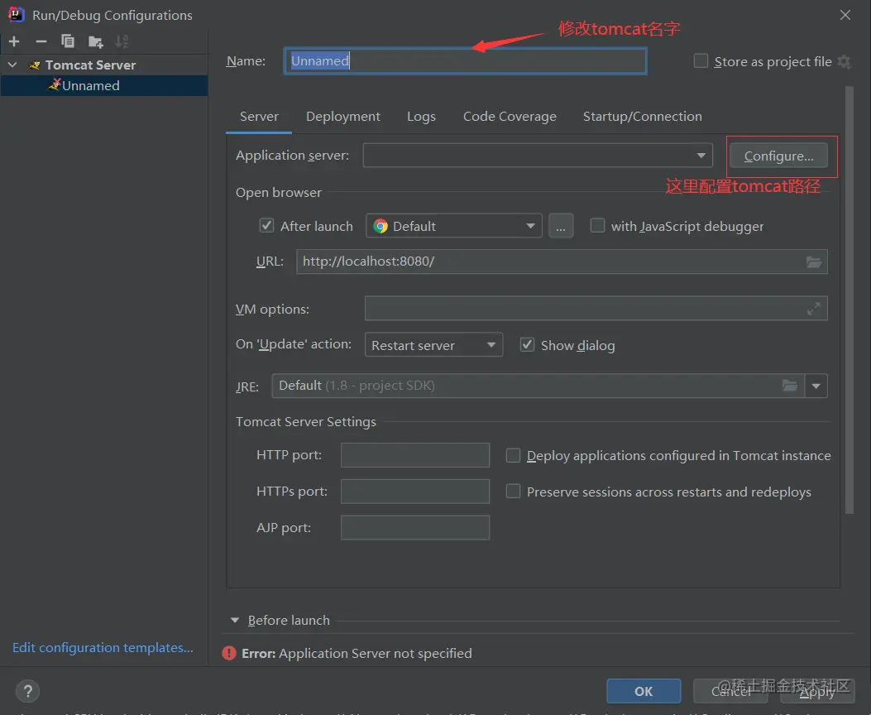
Task: Switch to the Deployment tab
Action: [342, 117]
